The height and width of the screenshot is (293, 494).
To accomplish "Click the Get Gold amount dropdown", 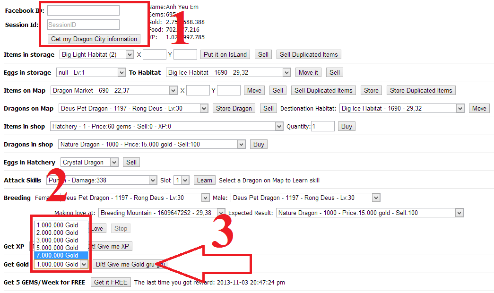I will tap(61, 264).
